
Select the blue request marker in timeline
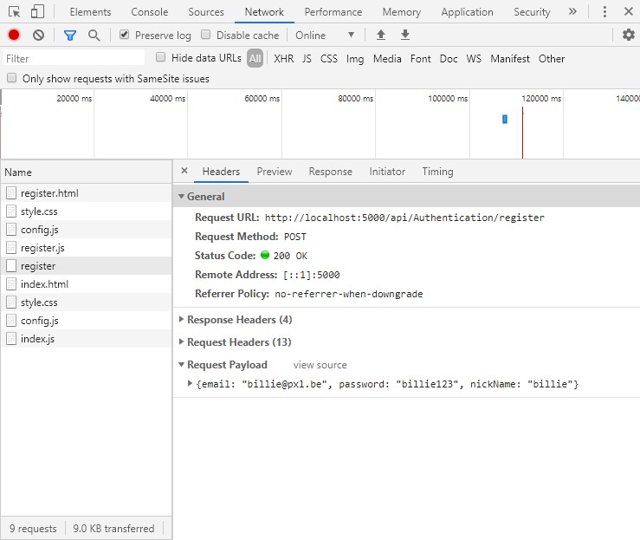coord(505,119)
